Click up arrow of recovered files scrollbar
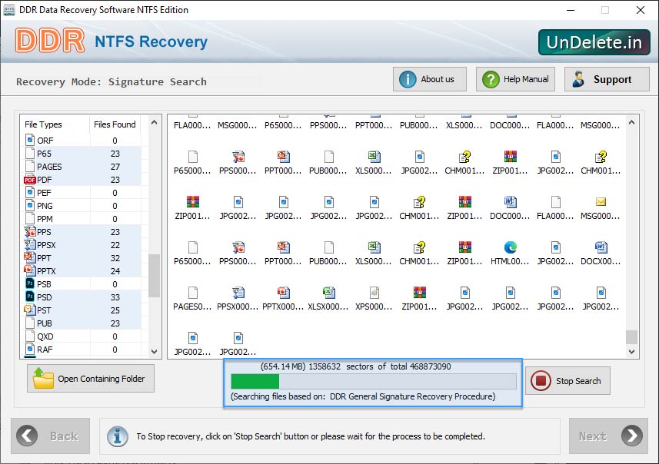The width and height of the screenshot is (659, 464). tap(631, 123)
